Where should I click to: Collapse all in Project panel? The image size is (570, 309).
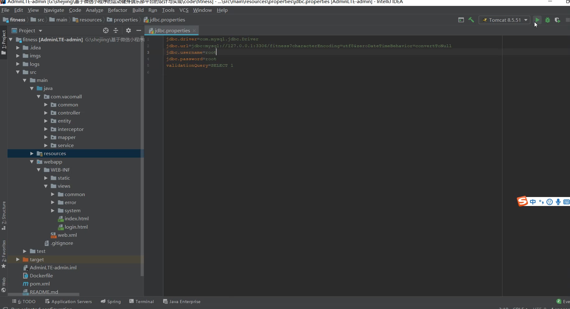point(116,30)
